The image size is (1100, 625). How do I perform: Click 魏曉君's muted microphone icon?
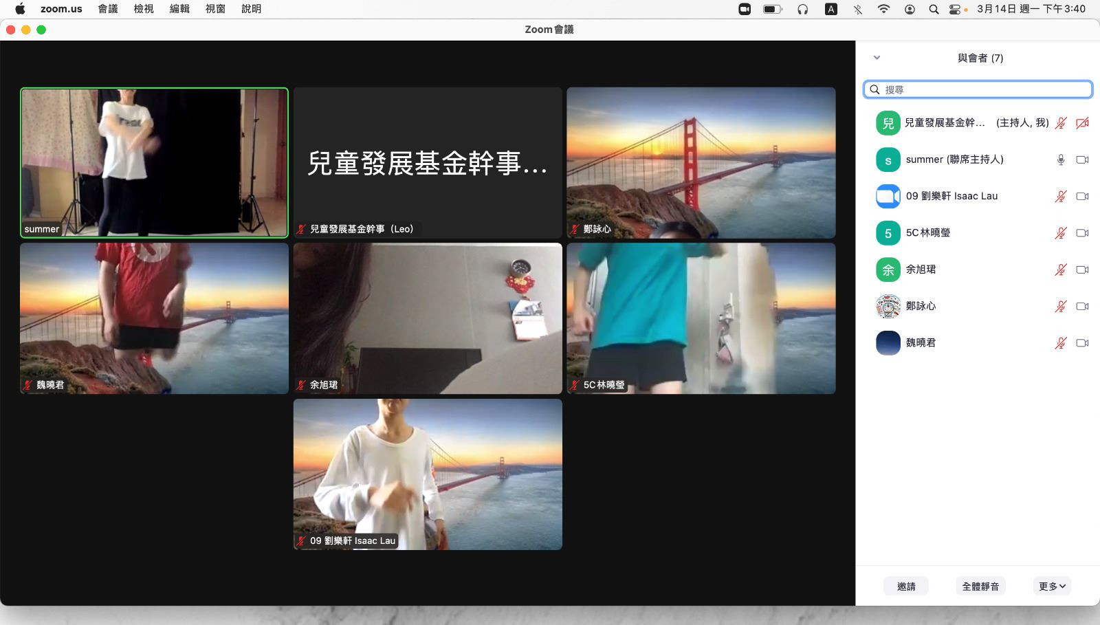(x=1061, y=342)
